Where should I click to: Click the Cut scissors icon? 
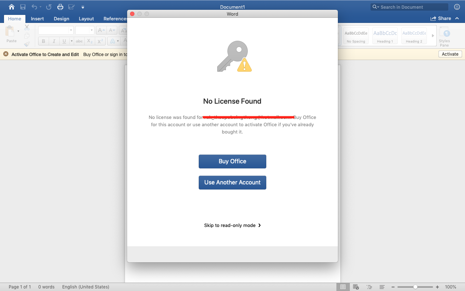click(x=27, y=28)
